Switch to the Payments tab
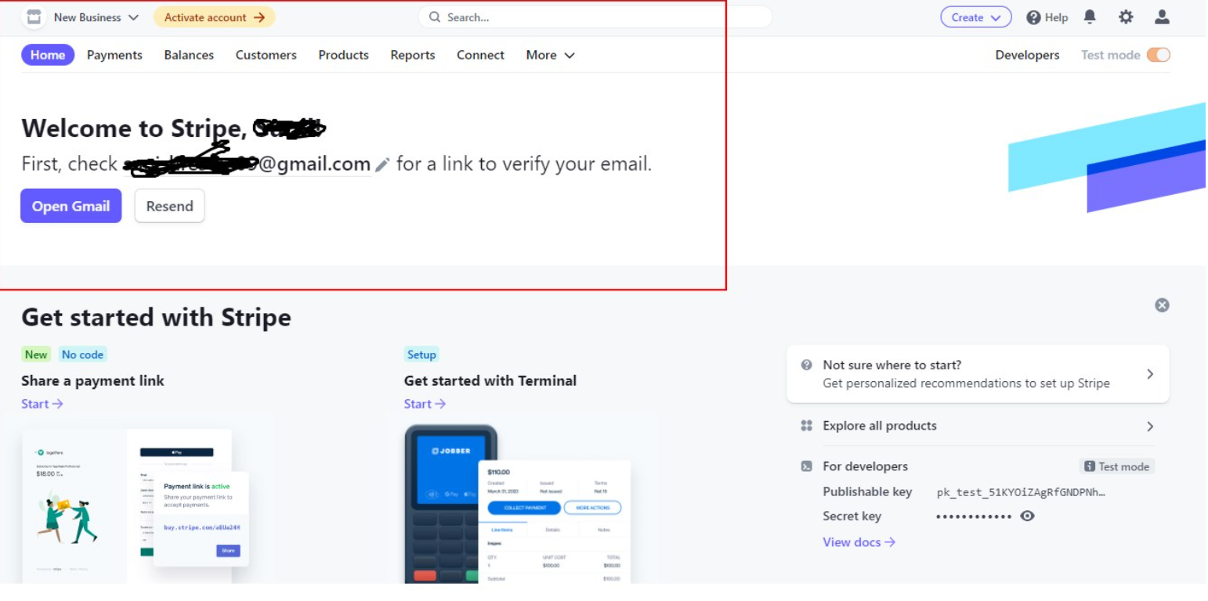The image size is (1208, 601). [x=114, y=55]
